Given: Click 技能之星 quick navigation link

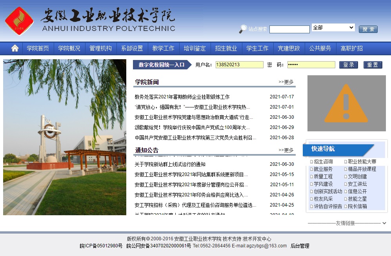Looking at the screenshot, I should (357, 199).
